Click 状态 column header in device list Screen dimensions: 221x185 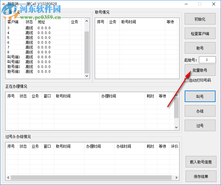coord(30,22)
